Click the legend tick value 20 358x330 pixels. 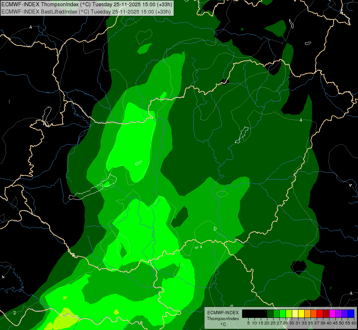point(267,323)
